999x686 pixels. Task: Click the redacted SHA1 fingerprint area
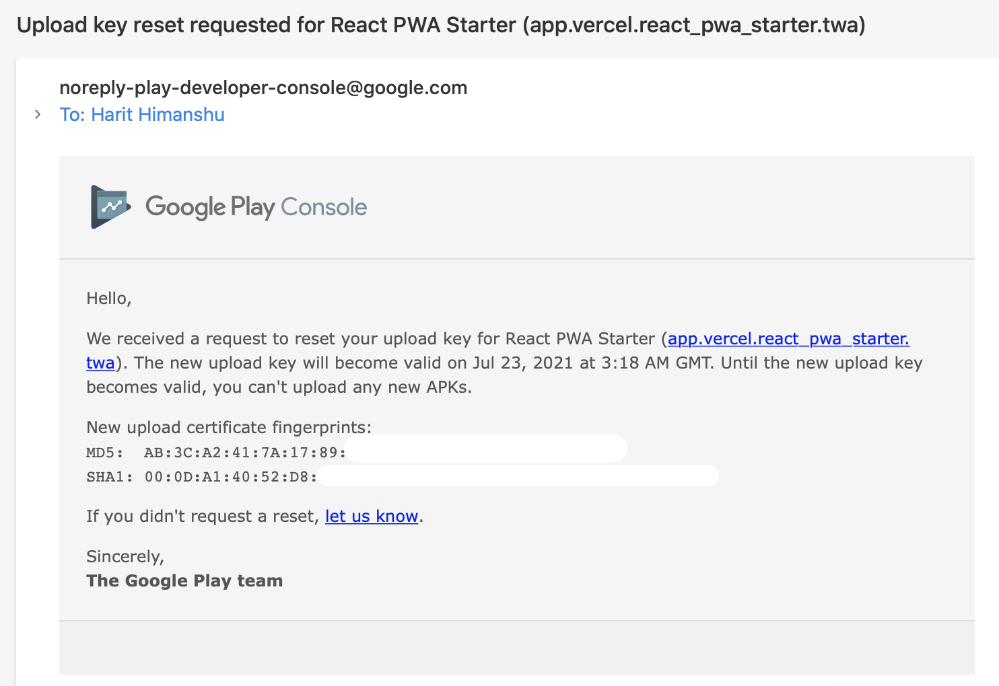518,475
